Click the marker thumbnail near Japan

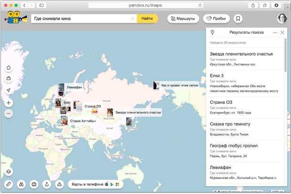[129, 122]
